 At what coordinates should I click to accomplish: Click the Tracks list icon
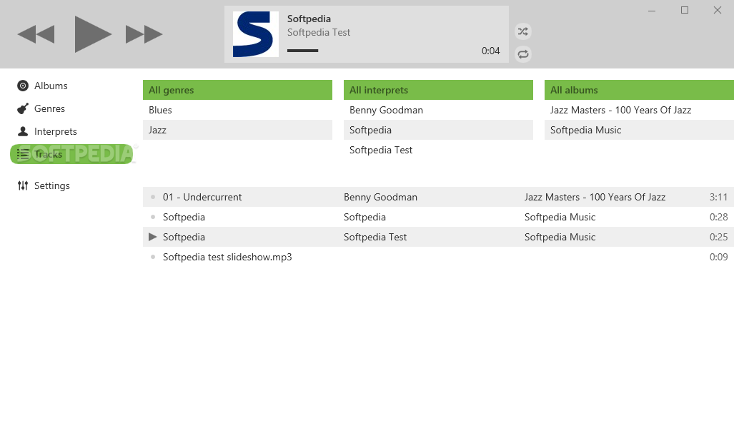coord(23,154)
